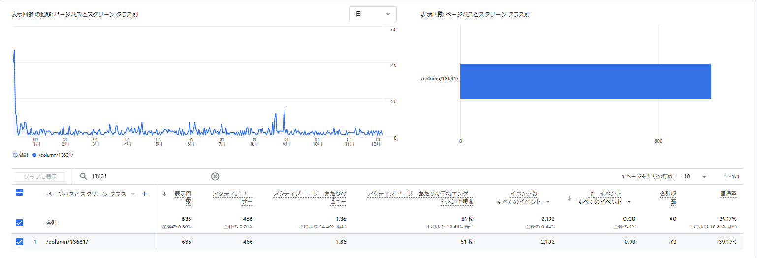Image resolution: width=757 pixels, height=258 pixels.
Task: Click 平均より 24.49% 低い summary text
Action: tap(322, 226)
